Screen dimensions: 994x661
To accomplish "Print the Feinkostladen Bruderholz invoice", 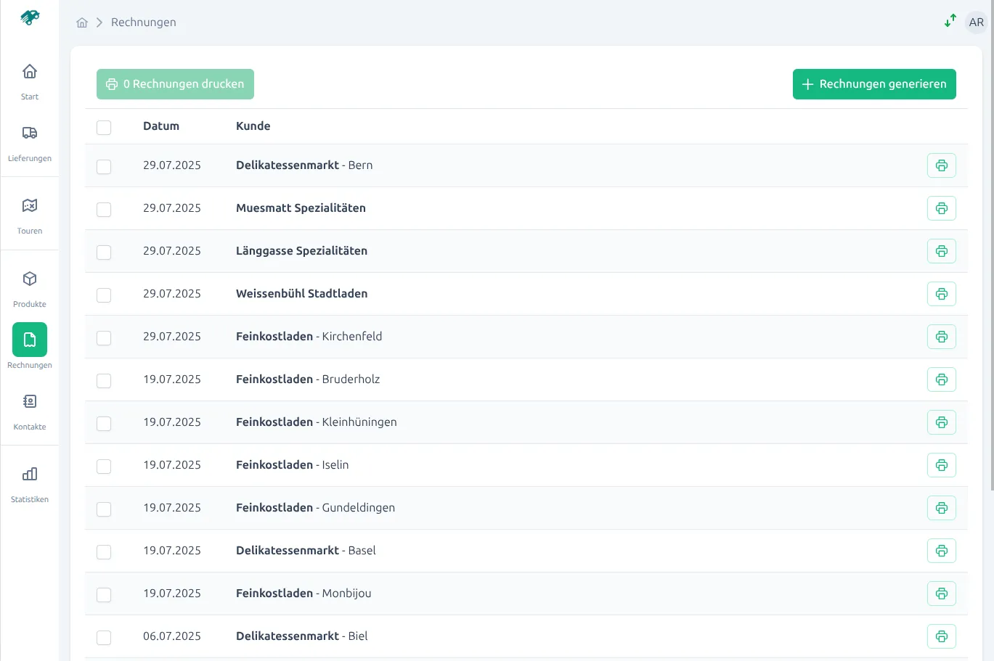I will pyautogui.click(x=941, y=379).
